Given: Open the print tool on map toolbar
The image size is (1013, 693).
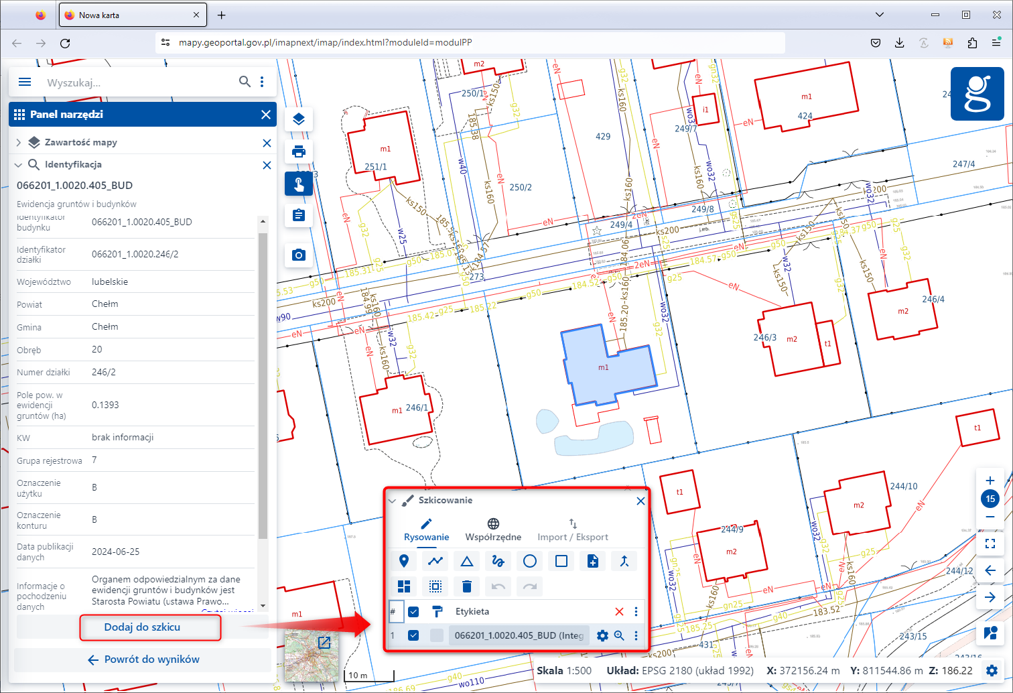Looking at the screenshot, I should (x=299, y=151).
